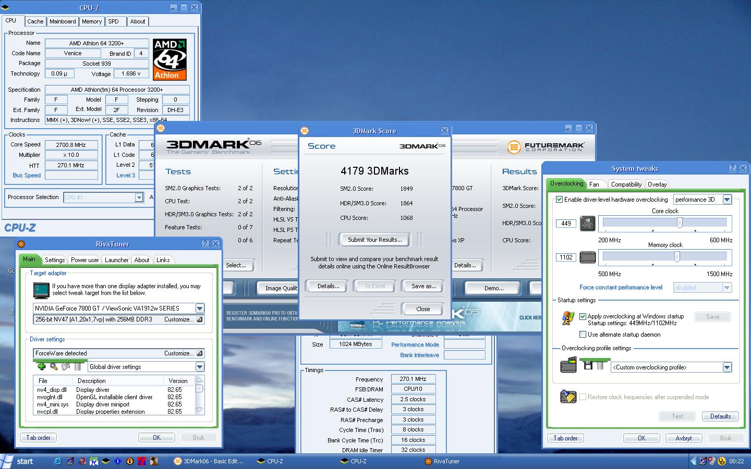Click Save as button in 3DMark Score
751x469 pixels.
pyautogui.click(x=423, y=286)
